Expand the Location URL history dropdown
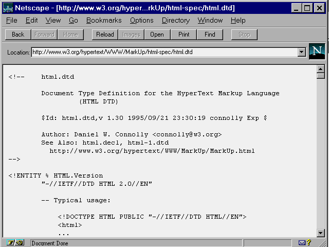Screen dimensions: 329x247 tap(302, 52)
